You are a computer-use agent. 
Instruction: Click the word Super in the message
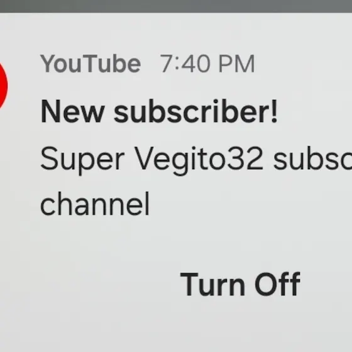point(82,160)
